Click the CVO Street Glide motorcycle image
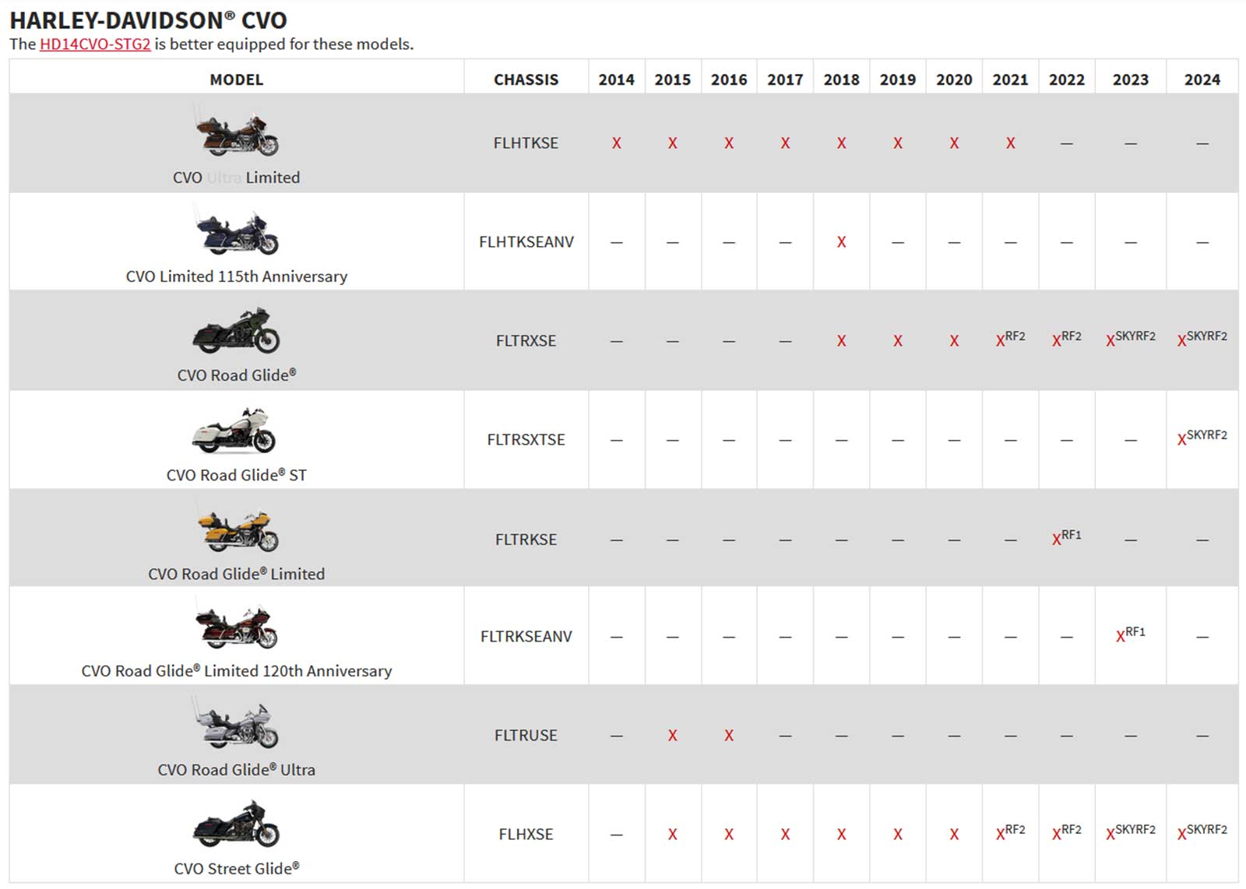1246x889 pixels. click(x=237, y=824)
